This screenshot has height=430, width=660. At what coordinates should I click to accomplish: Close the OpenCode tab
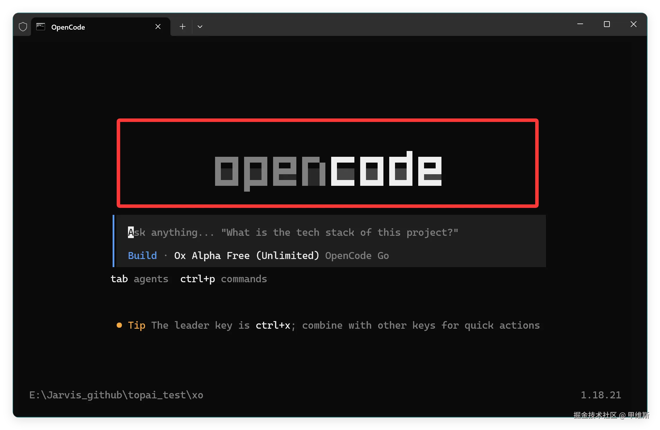(x=158, y=27)
